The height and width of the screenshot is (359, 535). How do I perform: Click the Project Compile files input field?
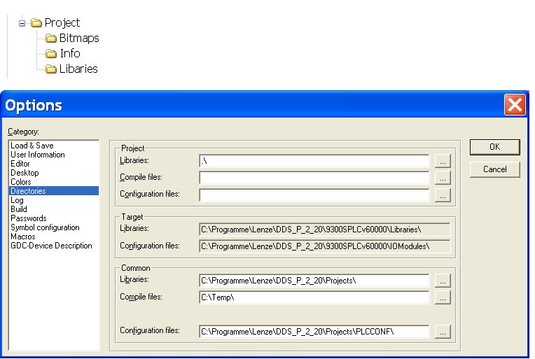tap(314, 178)
